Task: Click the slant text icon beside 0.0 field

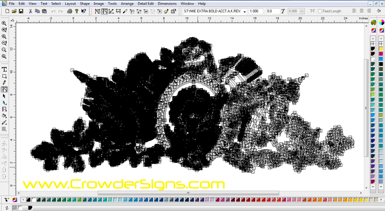Action: [283, 11]
